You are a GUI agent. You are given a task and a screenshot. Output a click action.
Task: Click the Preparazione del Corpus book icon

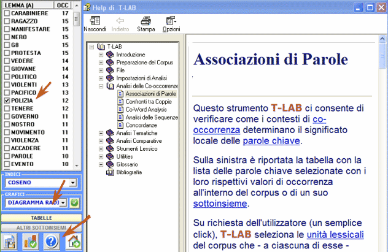(110, 63)
